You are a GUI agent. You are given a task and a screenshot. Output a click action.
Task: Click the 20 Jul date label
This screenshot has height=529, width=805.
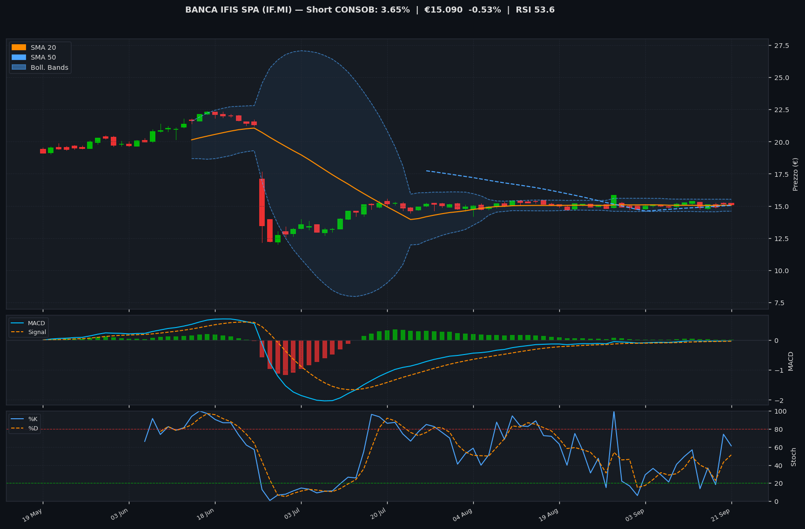[377, 515]
